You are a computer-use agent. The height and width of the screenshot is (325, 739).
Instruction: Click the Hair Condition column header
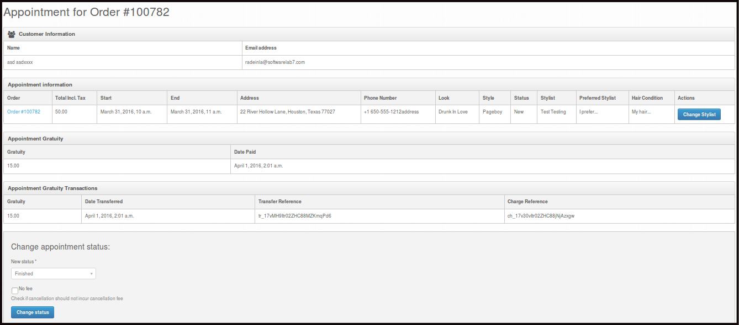647,98
